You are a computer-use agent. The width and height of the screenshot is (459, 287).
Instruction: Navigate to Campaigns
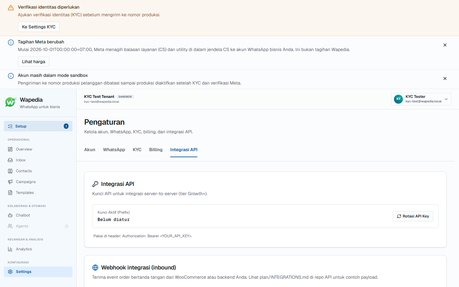(38, 182)
